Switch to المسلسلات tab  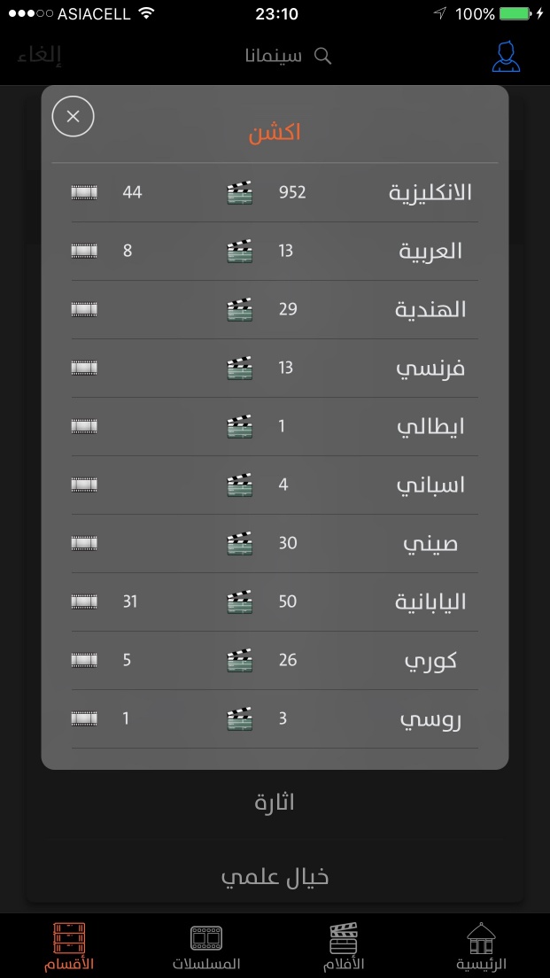pyautogui.click(x=206, y=947)
